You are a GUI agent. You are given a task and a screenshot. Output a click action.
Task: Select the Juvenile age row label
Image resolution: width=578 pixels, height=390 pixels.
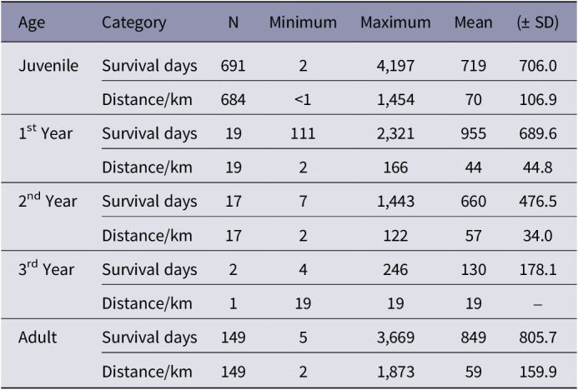(48, 66)
